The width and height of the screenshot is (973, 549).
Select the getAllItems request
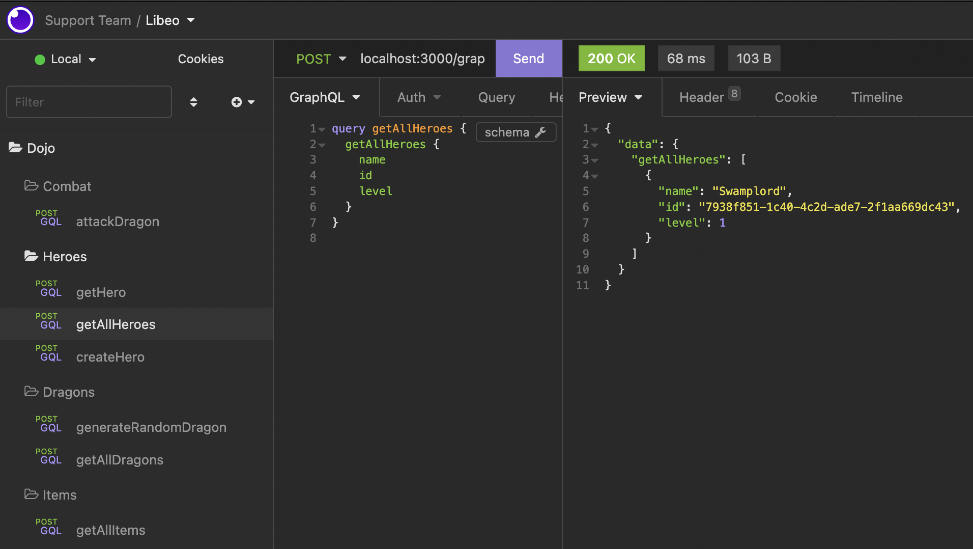click(136, 530)
